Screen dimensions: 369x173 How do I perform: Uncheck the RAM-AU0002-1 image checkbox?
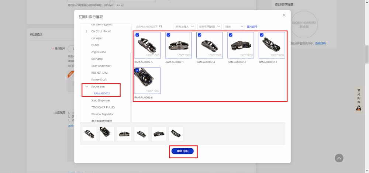[168, 35]
